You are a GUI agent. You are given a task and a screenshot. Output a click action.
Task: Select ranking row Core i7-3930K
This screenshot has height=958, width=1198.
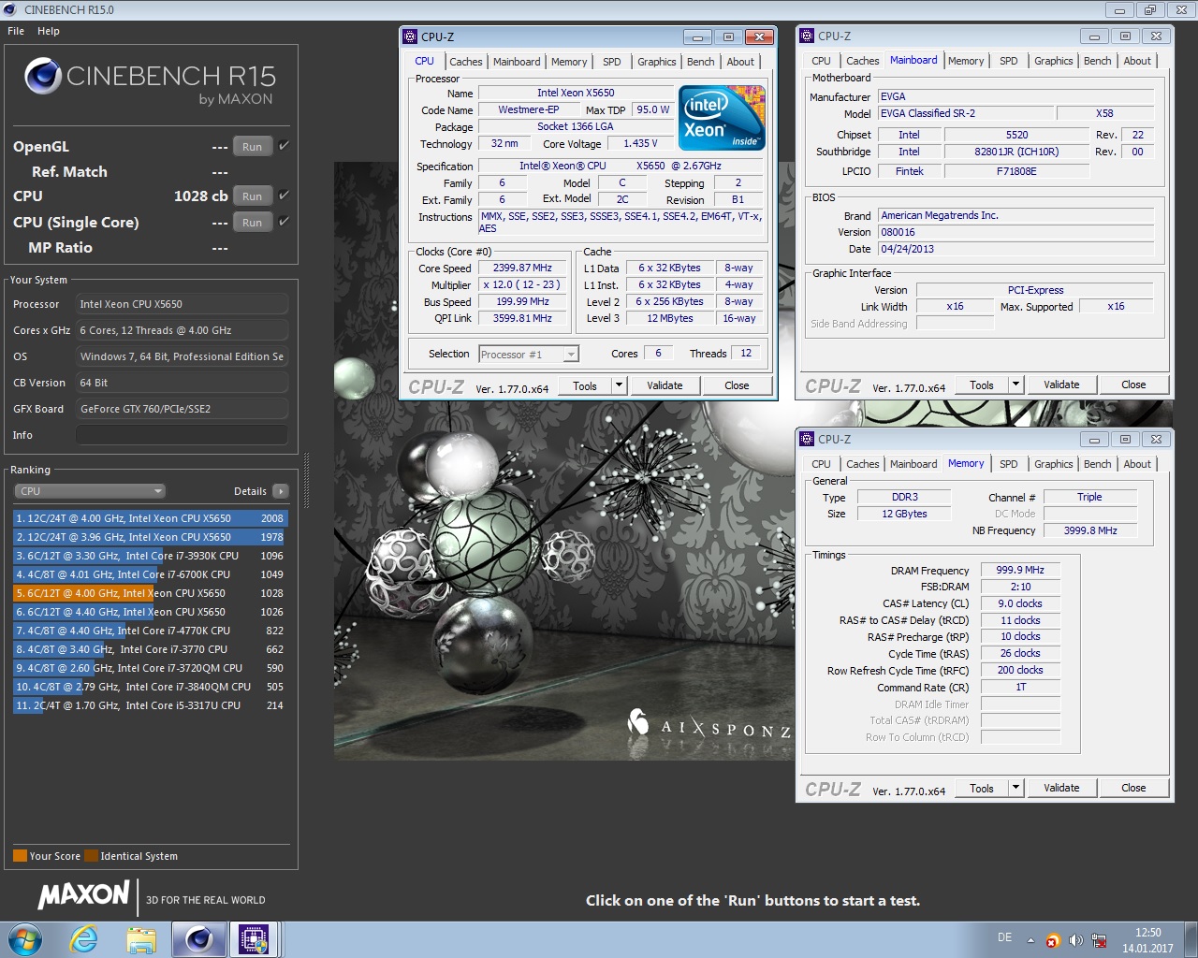[150, 556]
